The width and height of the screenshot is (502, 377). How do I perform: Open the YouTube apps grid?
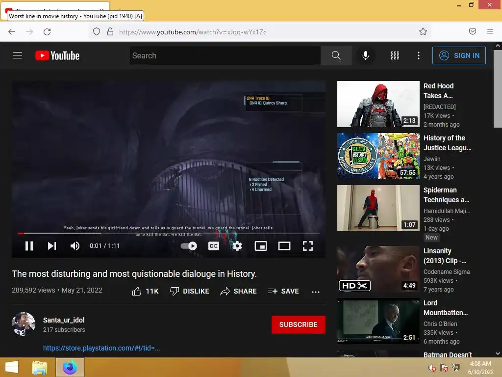395,55
